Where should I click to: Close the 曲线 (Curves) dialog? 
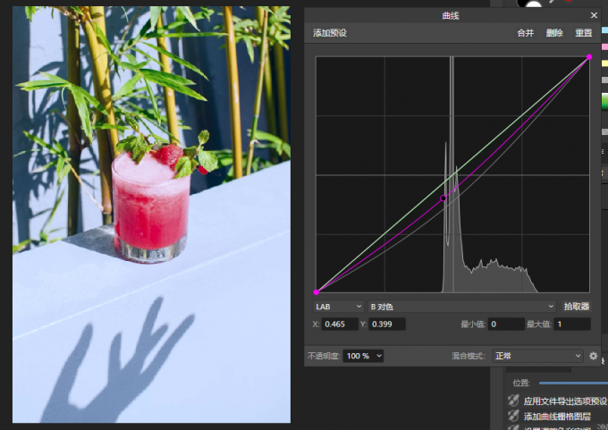594,15
